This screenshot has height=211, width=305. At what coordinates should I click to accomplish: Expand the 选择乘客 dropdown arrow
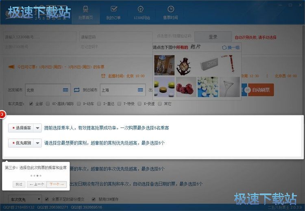point(38,128)
